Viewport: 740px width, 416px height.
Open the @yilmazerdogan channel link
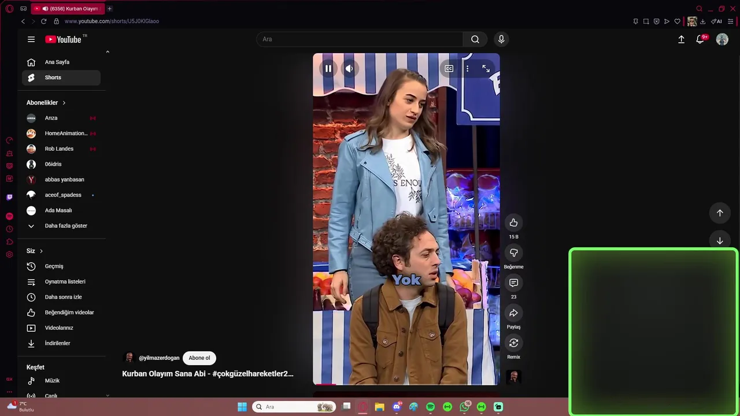[x=159, y=358]
